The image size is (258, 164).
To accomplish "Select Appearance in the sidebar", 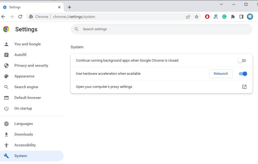I will 24,76.
